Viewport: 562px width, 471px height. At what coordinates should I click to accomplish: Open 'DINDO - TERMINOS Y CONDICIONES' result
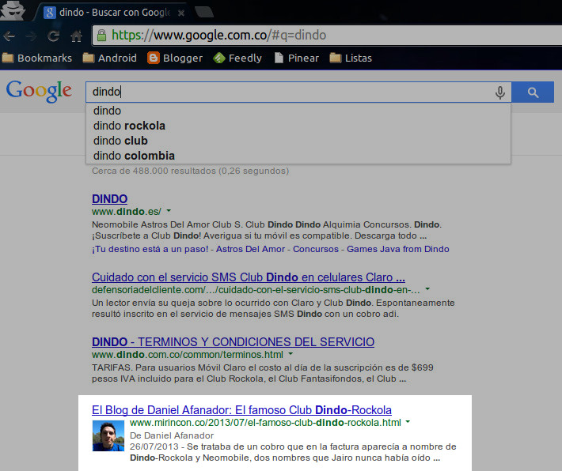[x=233, y=342]
